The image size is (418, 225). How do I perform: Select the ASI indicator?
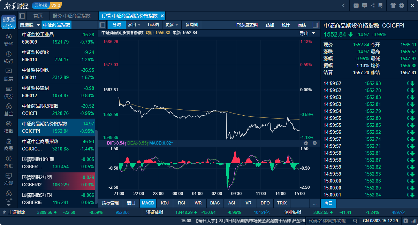(x=231, y=203)
